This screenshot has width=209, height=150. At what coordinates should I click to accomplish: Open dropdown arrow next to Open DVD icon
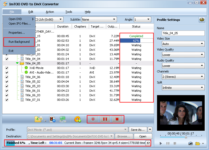coord(45,121)
